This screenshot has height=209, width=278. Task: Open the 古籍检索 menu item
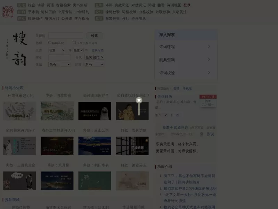click(x=63, y=5)
